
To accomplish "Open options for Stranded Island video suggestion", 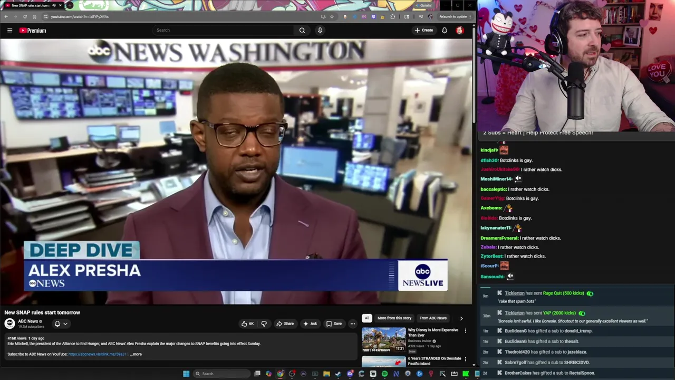I will pos(465,359).
